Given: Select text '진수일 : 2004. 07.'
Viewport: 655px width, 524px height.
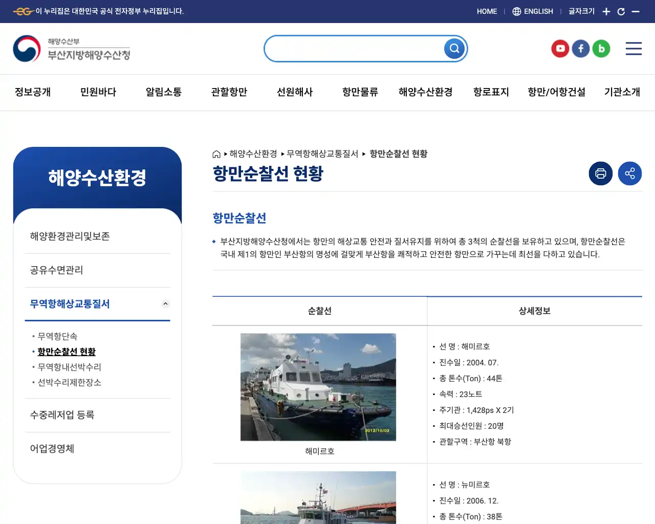Looking at the screenshot, I should point(469,363).
